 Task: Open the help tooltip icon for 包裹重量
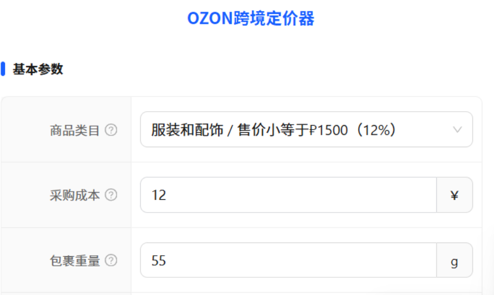coord(111,260)
